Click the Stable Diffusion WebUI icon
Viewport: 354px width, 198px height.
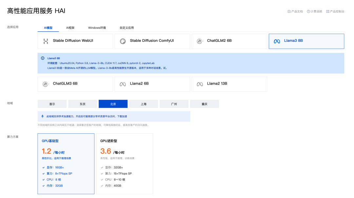coord(46,41)
